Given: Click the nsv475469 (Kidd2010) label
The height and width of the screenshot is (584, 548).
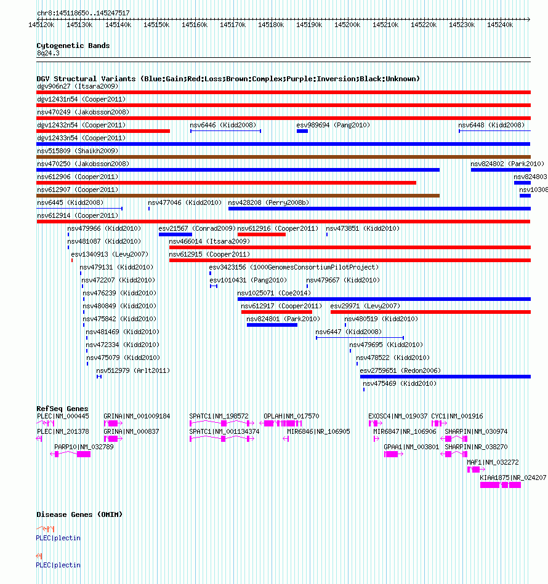Looking at the screenshot, I should (x=400, y=383).
